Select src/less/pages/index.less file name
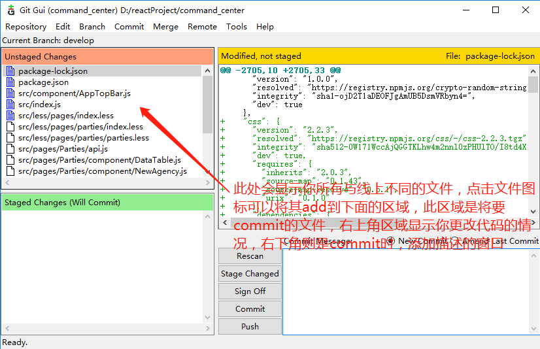 [66, 115]
